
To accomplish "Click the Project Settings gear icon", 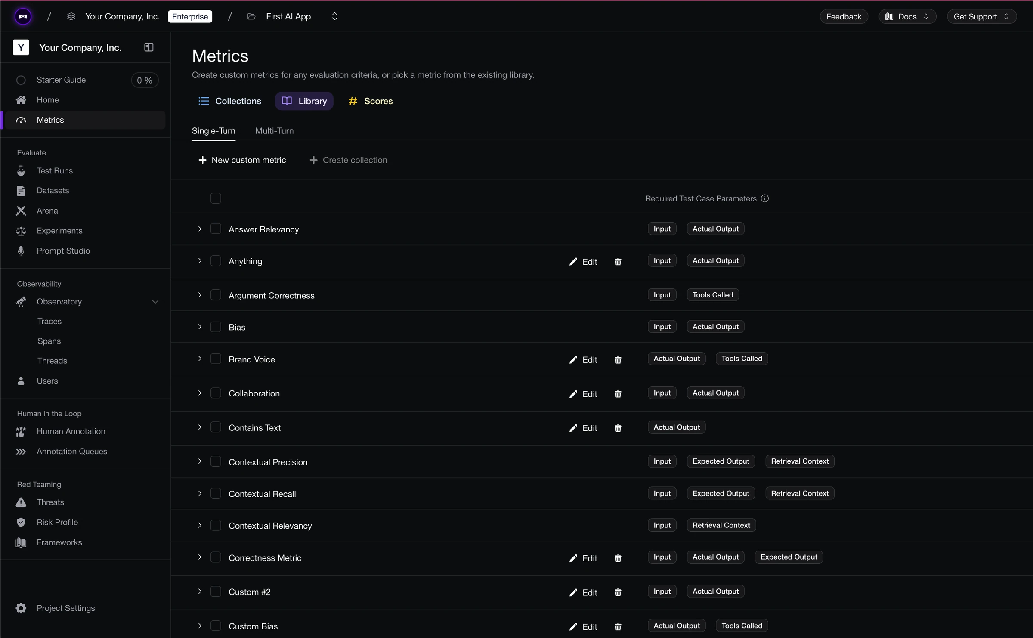I will pos(21,608).
